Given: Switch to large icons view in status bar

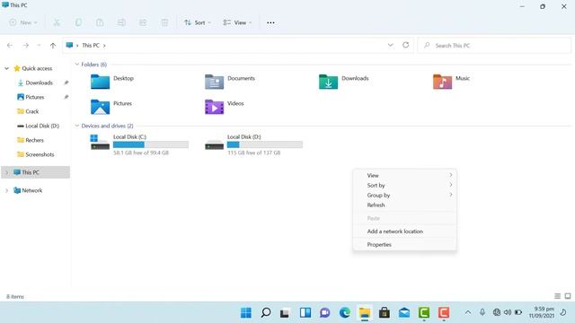Looking at the screenshot, I should tap(568, 296).
